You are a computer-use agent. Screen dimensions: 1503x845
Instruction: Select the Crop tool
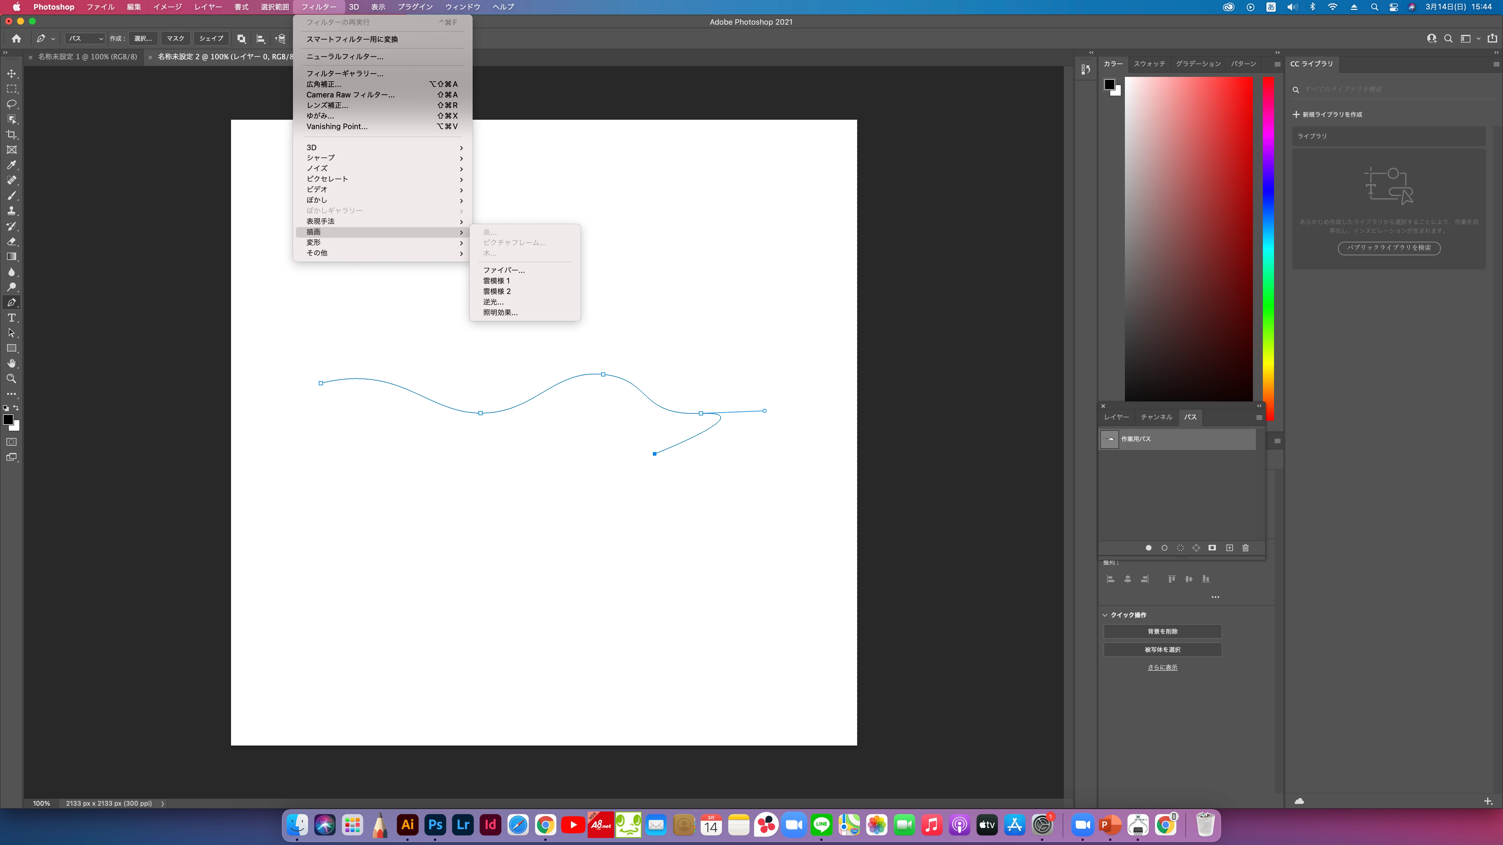[12, 135]
